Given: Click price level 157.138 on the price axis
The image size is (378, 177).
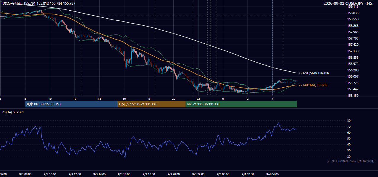Looking at the screenshot, I should coord(353,51).
